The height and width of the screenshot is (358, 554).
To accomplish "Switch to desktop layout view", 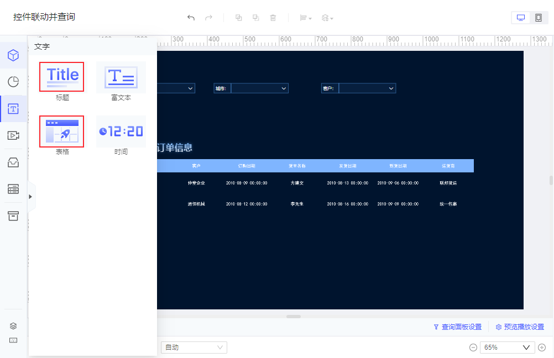I will 521,18.
